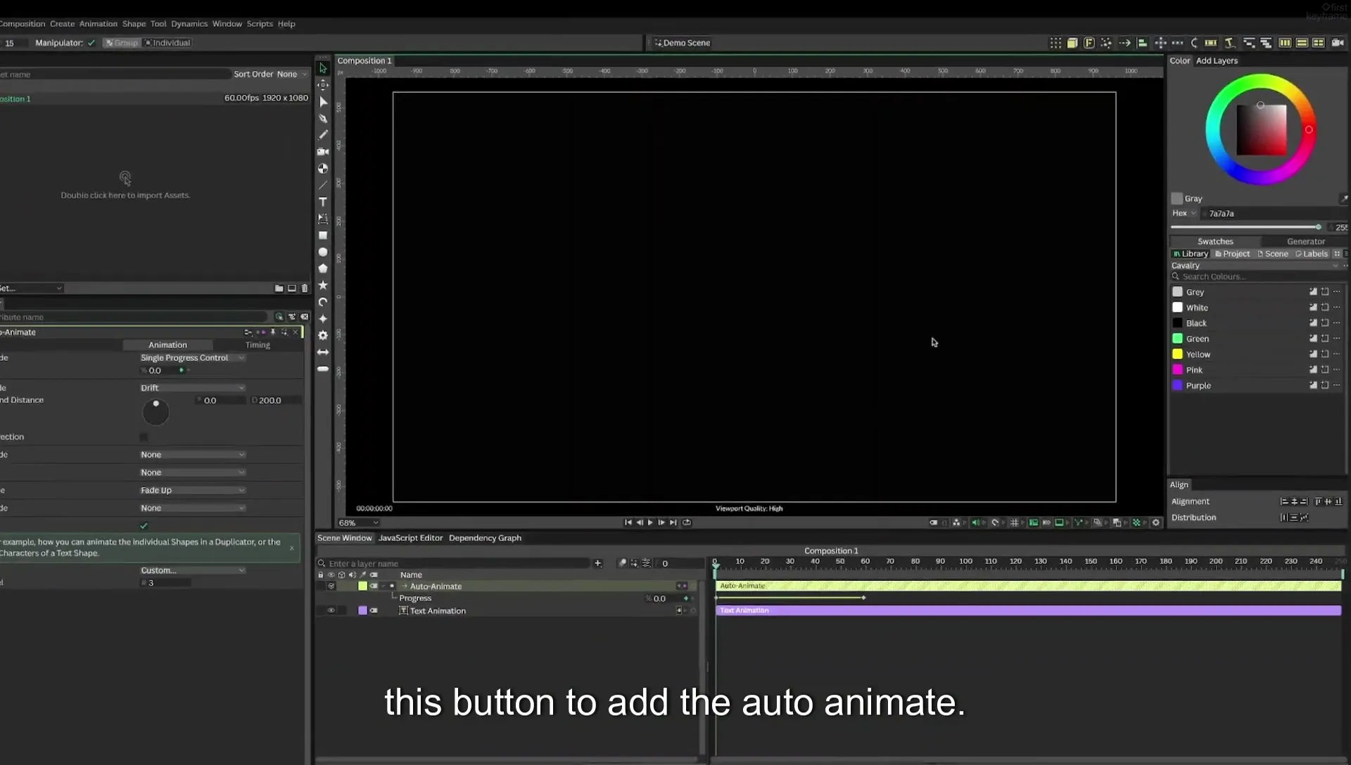Open the eyedropper color picker
This screenshot has height=765, width=1351.
1343,198
